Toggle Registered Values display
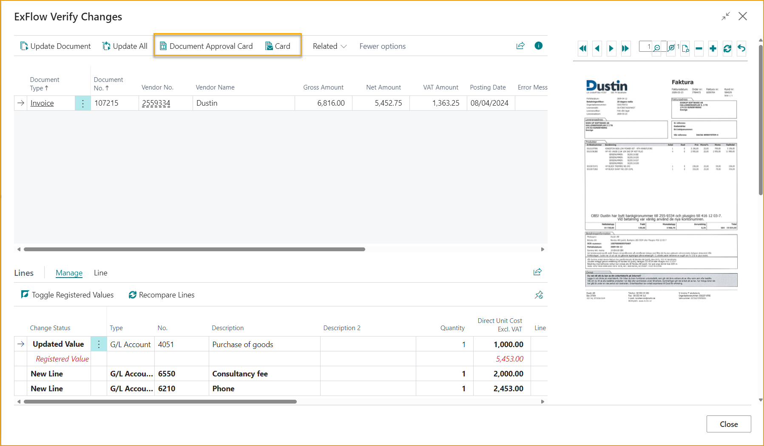This screenshot has width=764, height=446. 68,295
